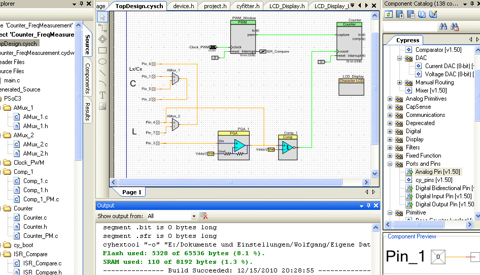Expand the Analog Primitives category

[x=390, y=99]
